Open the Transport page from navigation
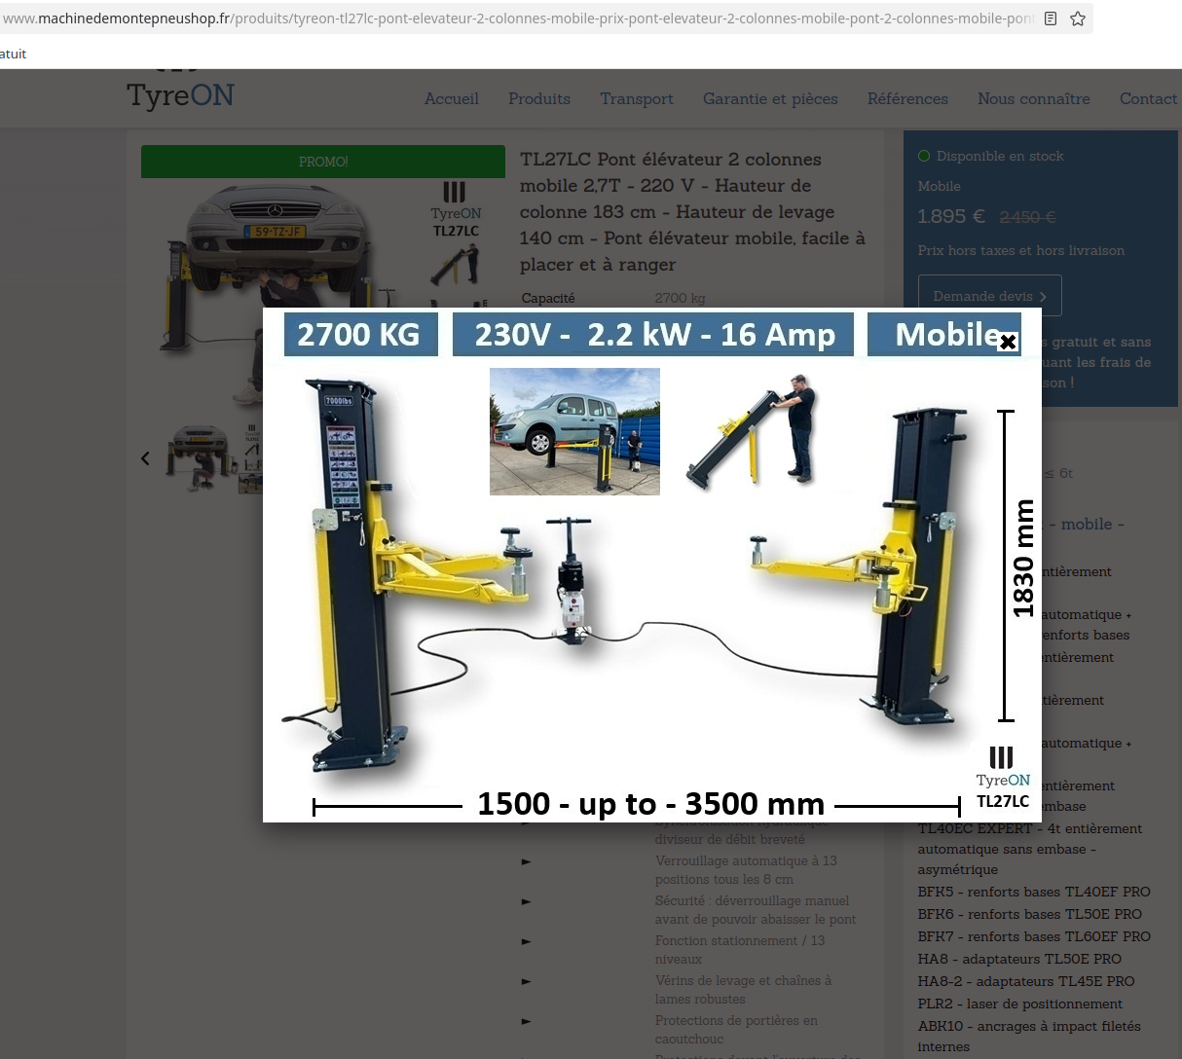1182x1059 pixels. [x=637, y=98]
